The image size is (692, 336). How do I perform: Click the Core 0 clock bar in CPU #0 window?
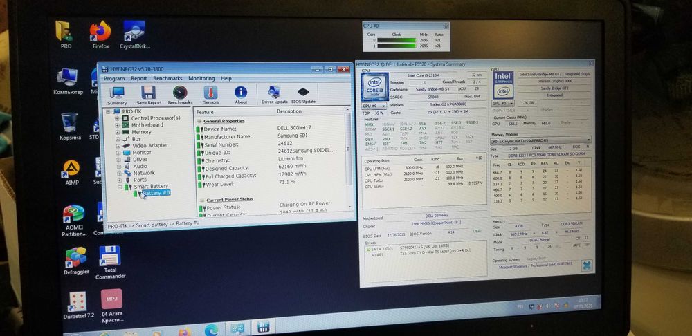397,40
